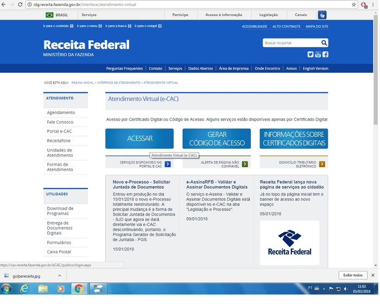Open Receitafone sidebar link

pos(59,141)
